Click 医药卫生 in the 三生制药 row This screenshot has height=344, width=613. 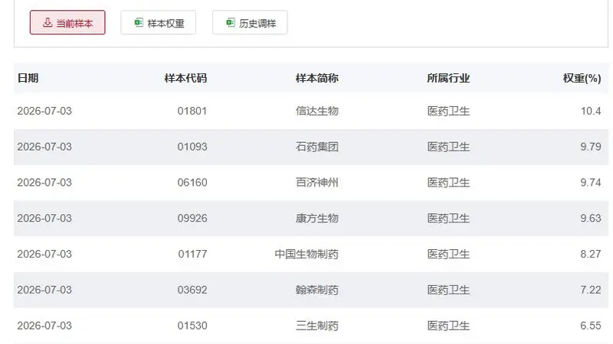pyautogui.click(x=448, y=326)
